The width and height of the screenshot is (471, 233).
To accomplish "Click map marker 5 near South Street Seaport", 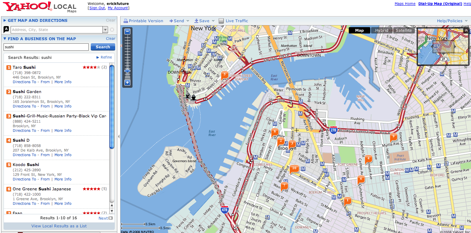I will point(224,75).
